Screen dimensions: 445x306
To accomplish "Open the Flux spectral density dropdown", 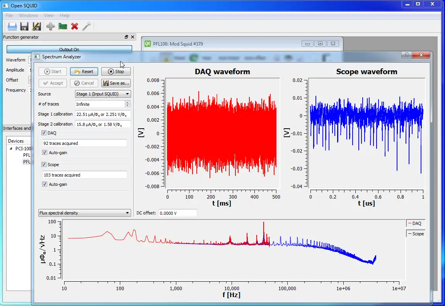I will (84, 213).
